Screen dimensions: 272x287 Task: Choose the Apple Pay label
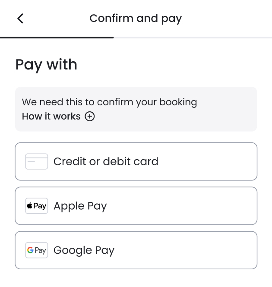(x=80, y=206)
